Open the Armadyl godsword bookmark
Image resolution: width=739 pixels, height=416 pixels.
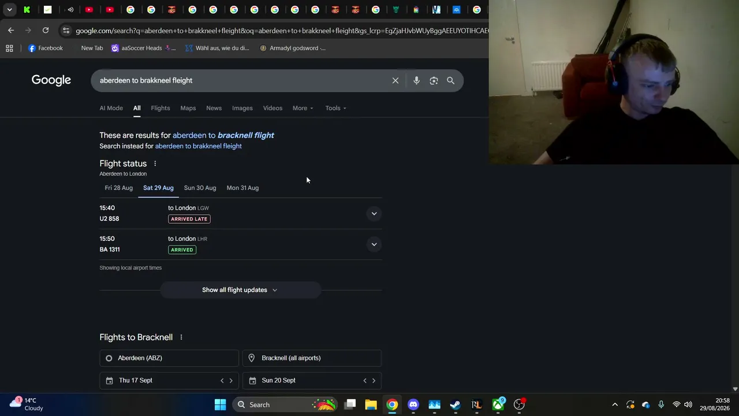[293, 48]
